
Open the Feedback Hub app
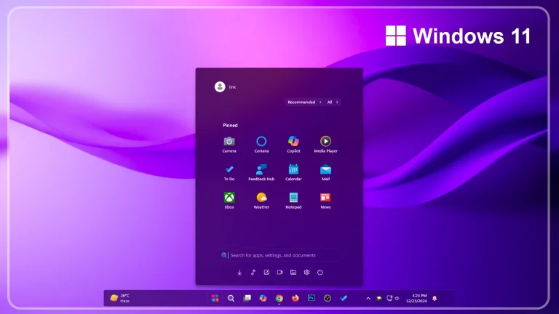(261, 169)
